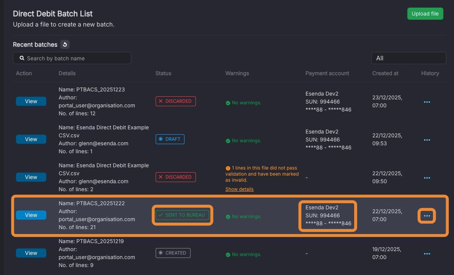Click the date '22/12/2025, 09:53'
Screen dimensions: 454x275
point(387,139)
